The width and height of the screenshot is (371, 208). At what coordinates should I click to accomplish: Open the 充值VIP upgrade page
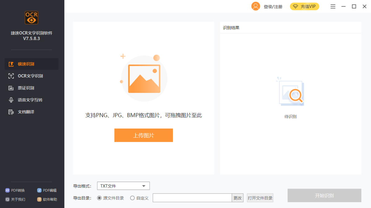click(305, 6)
